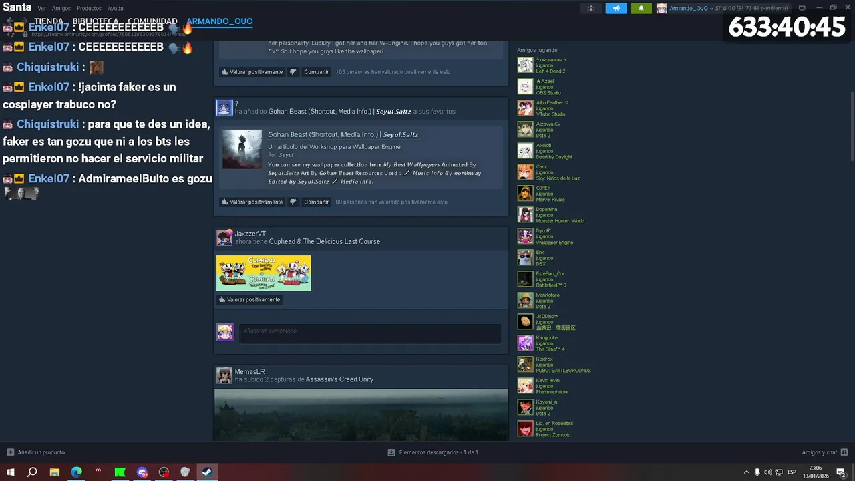The width and height of the screenshot is (855, 481).
Task: Select friend Keidrox playing PUBG
Action: 554,365
